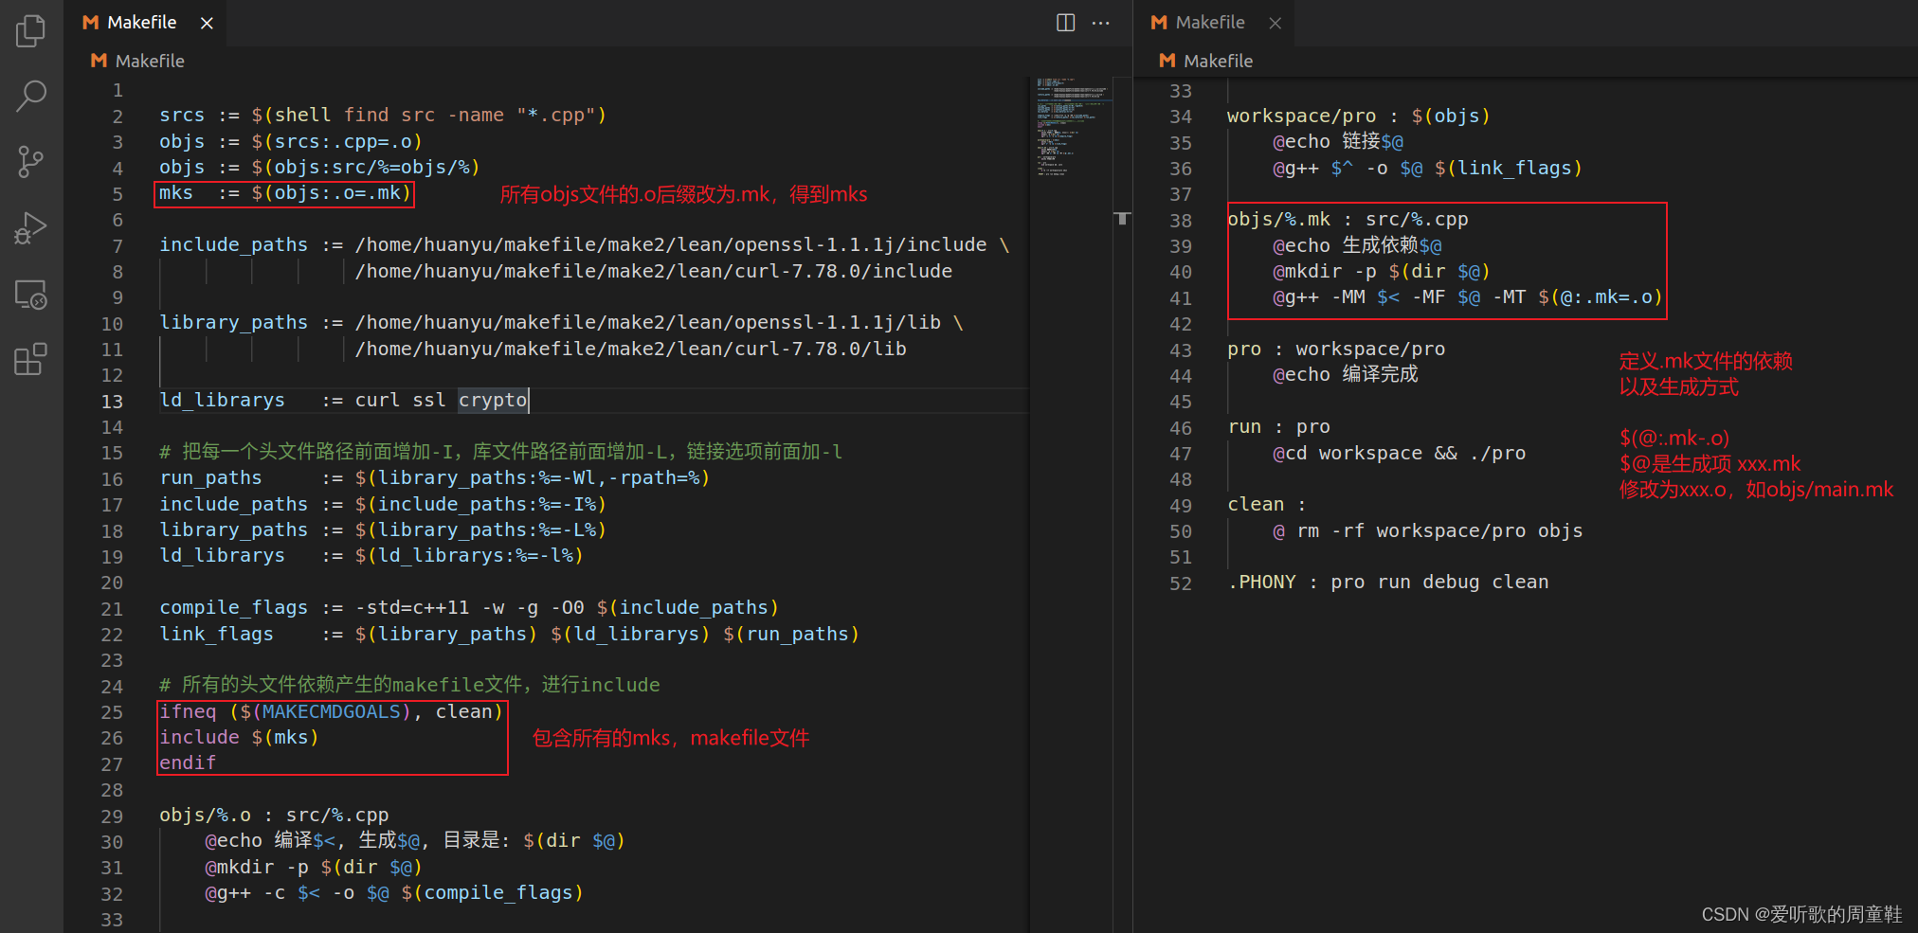The width and height of the screenshot is (1918, 933).
Task: Click the '@cd workspace && ./pro' line
Action: point(1399,454)
